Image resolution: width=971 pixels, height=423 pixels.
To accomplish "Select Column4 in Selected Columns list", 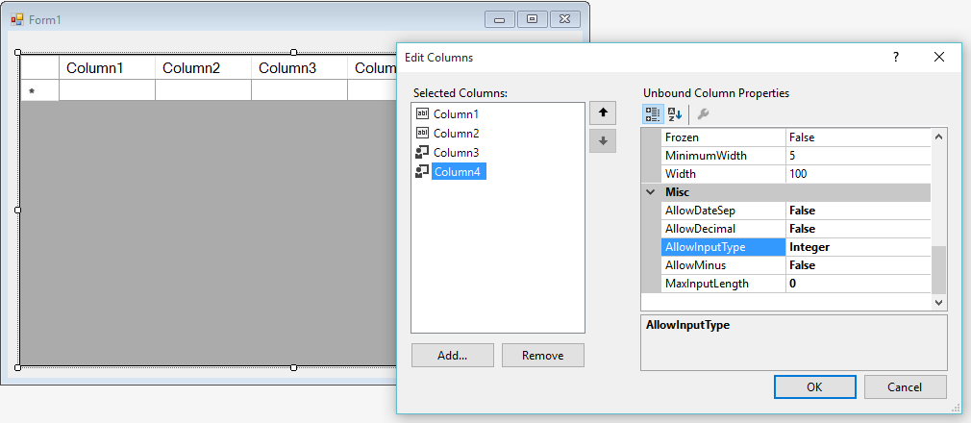I will tap(459, 171).
